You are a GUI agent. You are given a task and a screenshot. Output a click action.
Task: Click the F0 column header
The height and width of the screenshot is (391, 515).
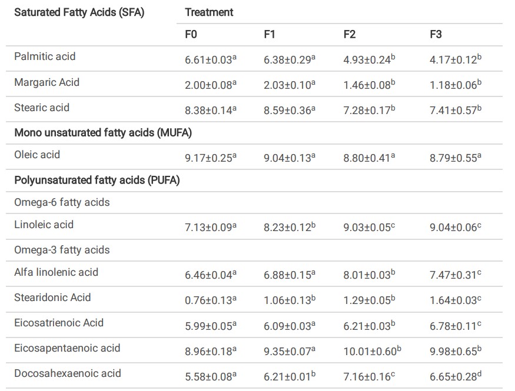[x=191, y=35]
